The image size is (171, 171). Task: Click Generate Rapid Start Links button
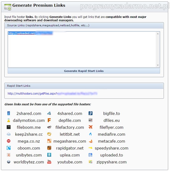tap(84, 71)
